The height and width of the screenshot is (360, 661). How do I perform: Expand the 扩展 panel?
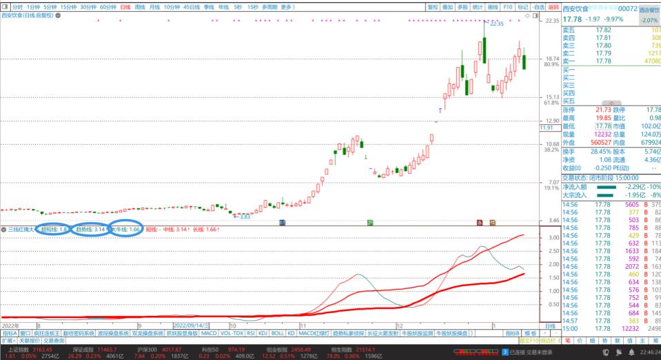(9, 341)
